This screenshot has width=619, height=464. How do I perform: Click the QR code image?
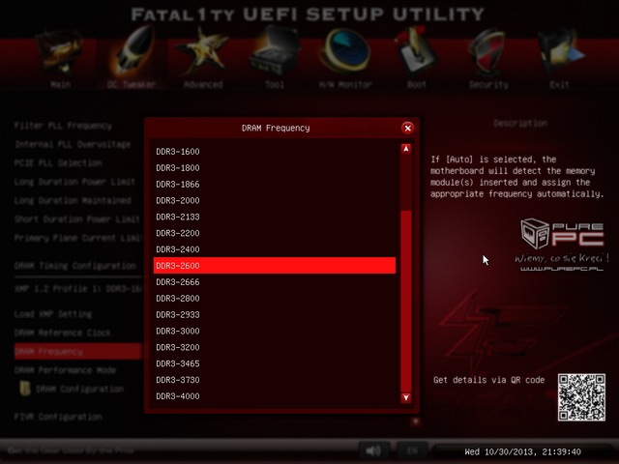[579, 398]
